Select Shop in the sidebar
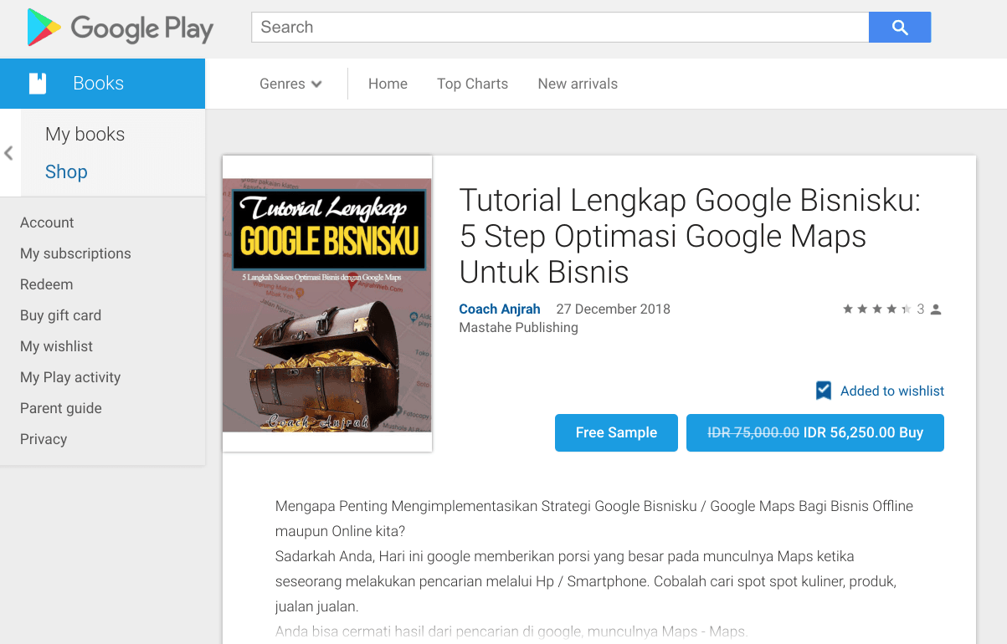Screen dimensions: 1007x644 coord(66,171)
